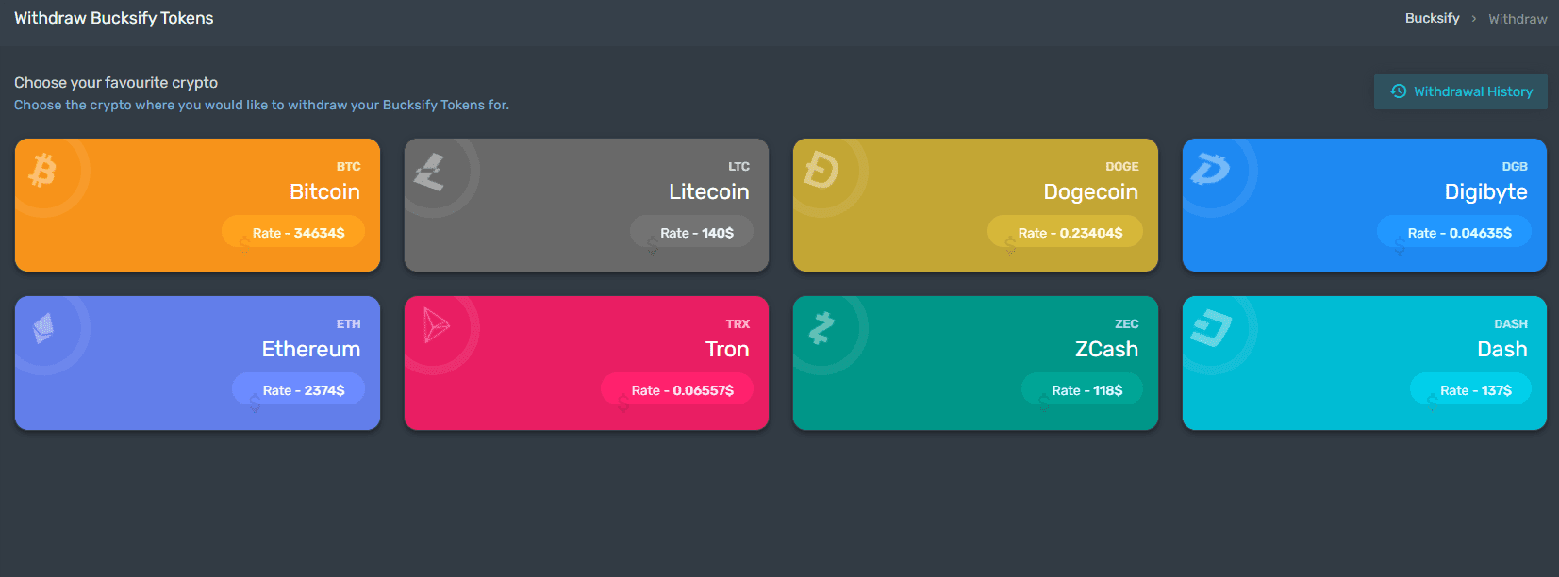This screenshot has width=1559, height=577.
Task: Click the Dogecoin logo icon
Action: (x=821, y=171)
